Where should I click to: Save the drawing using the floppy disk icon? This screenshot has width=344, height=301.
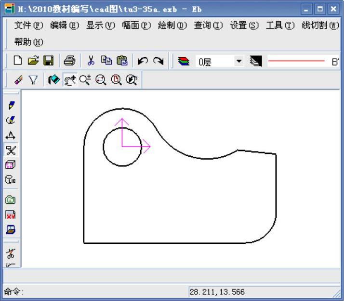(x=48, y=61)
